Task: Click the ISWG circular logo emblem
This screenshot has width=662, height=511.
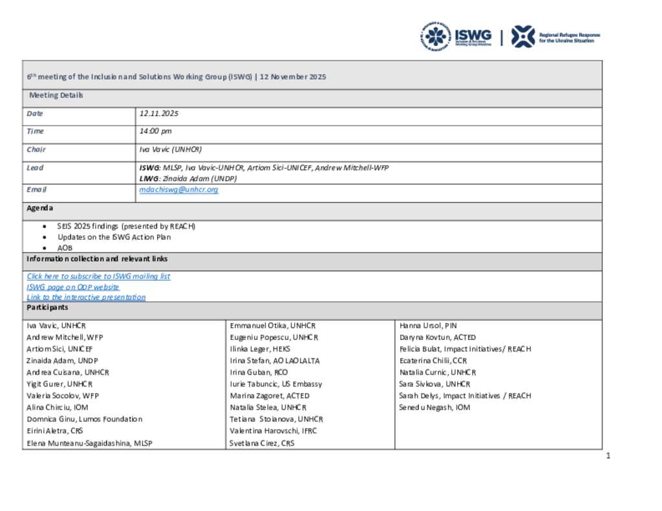Action: pos(435,37)
